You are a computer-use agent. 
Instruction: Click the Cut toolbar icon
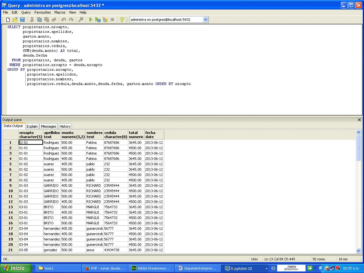tap(32, 20)
